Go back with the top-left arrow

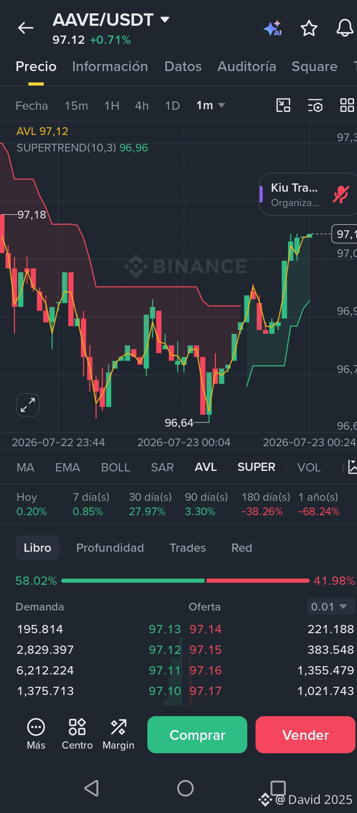tap(25, 28)
